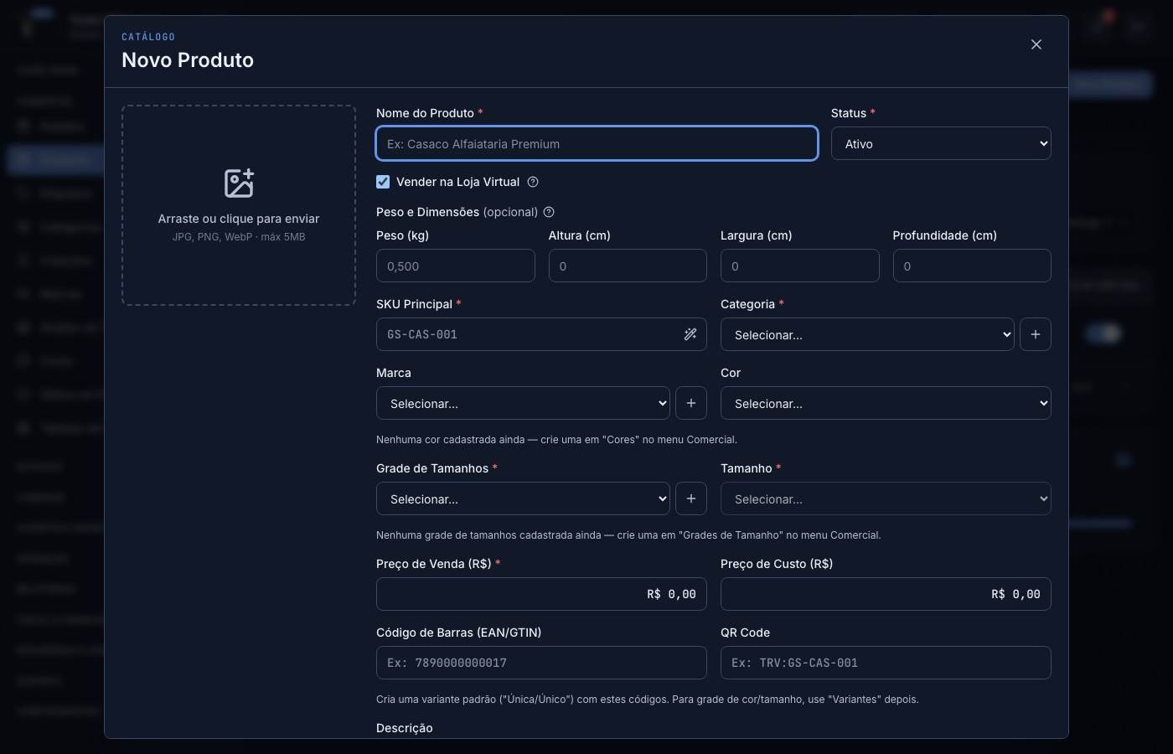Focus the Nome do Produto field
The height and width of the screenshot is (754, 1173).
(x=597, y=143)
